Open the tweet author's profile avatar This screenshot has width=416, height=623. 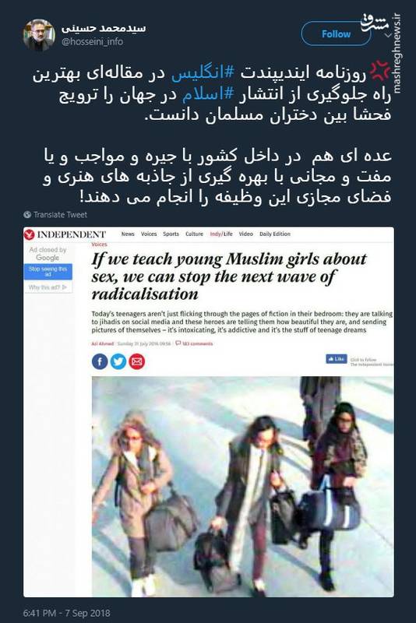39,35
